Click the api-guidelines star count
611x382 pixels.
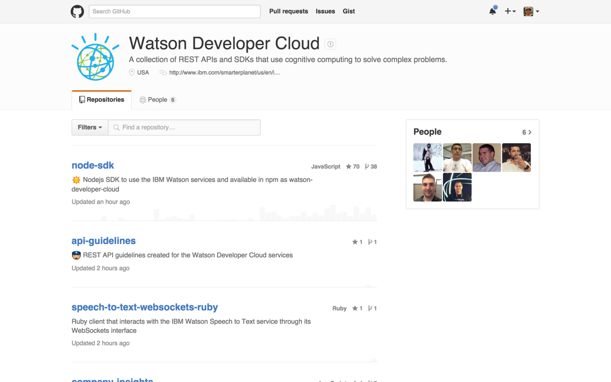357,242
